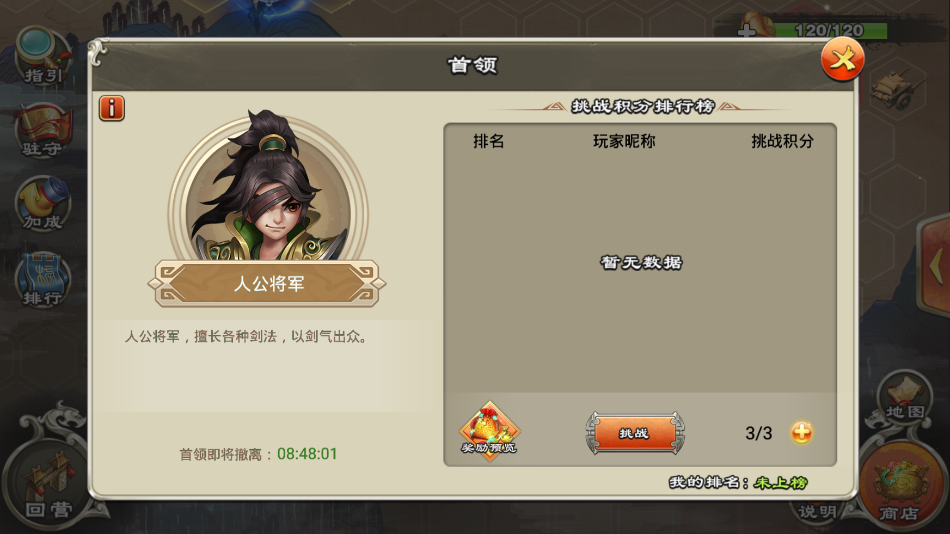Click the 人公将军 boss portrait
950x534 pixels.
coord(268,191)
